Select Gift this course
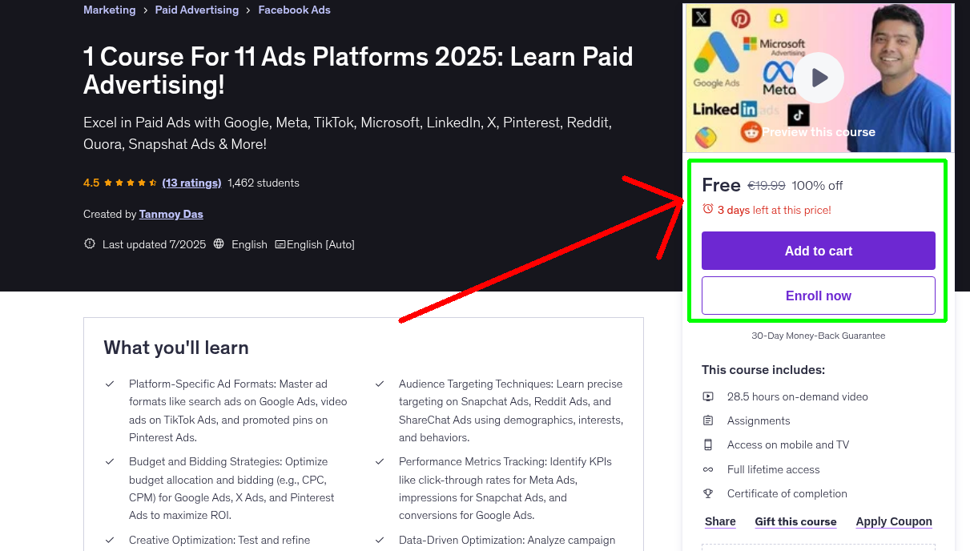The height and width of the screenshot is (551, 970). [x=795, y=521]
